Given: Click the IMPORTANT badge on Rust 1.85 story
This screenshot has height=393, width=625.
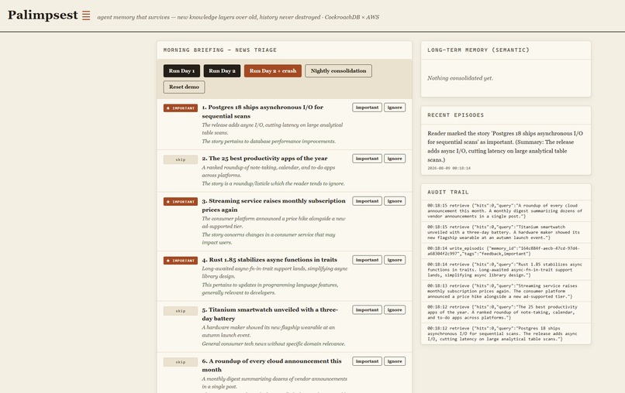Looking at the screenshot, I should 181,261.
